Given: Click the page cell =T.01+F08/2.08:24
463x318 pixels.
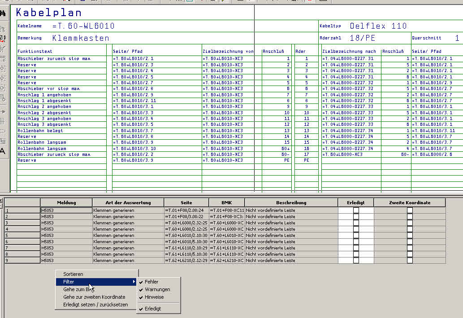Looking at the screenshot, I should point(186,211).
